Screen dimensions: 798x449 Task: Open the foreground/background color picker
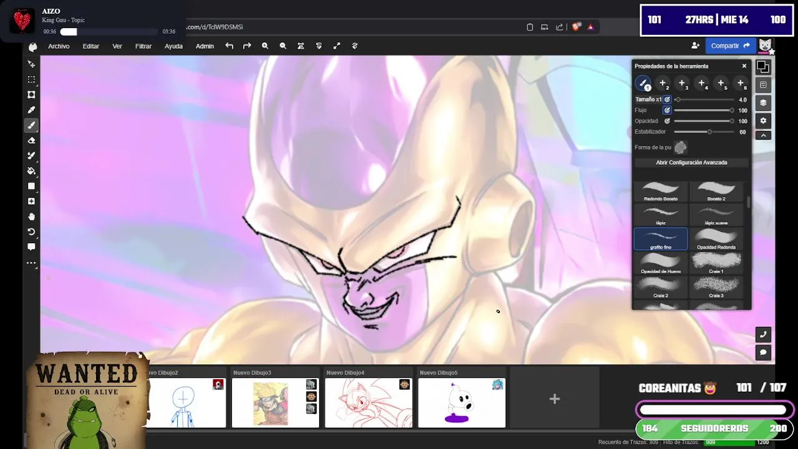coord(763,66)
